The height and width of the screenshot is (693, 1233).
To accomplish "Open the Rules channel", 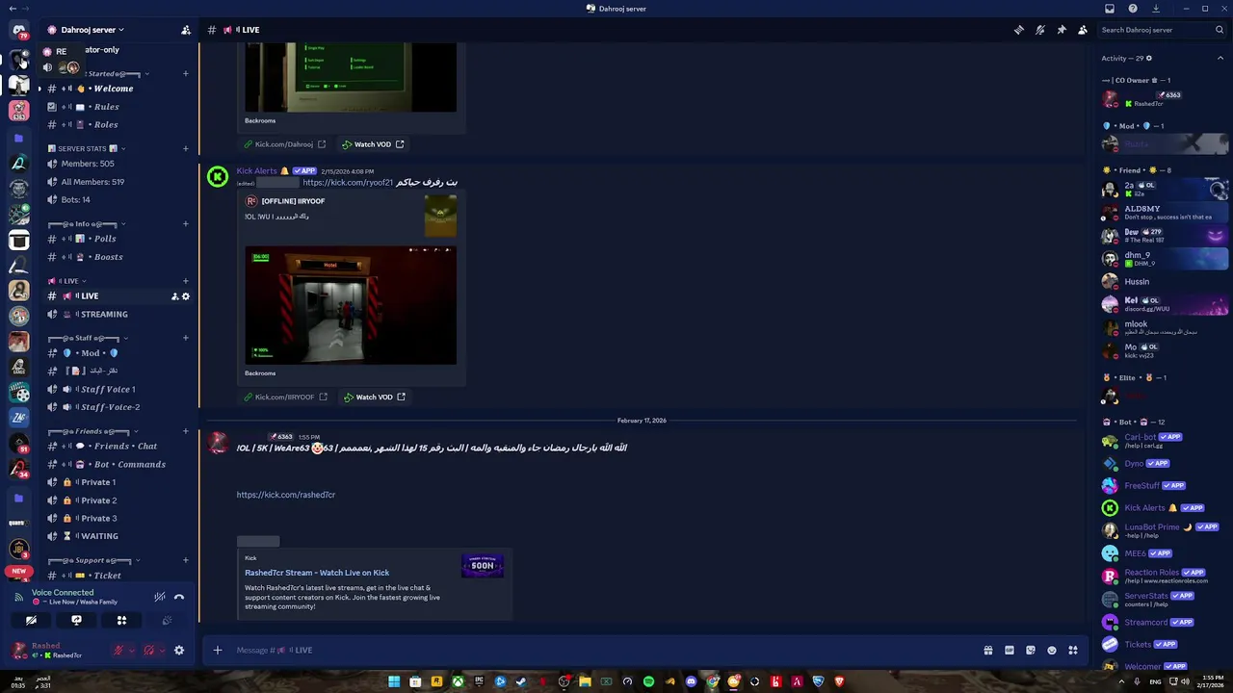I will pyautogui.click(x=118, y=107).
